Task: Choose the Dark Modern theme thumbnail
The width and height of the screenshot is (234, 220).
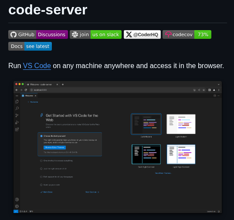Action: (146, 124)
